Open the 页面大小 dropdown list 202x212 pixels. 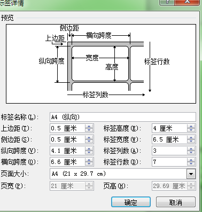(x=191, y=174)
